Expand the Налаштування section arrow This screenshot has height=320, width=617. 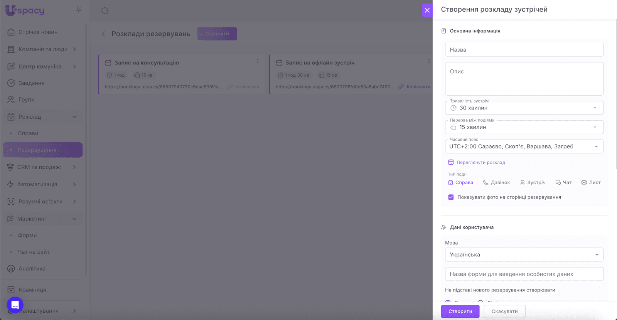74,311
